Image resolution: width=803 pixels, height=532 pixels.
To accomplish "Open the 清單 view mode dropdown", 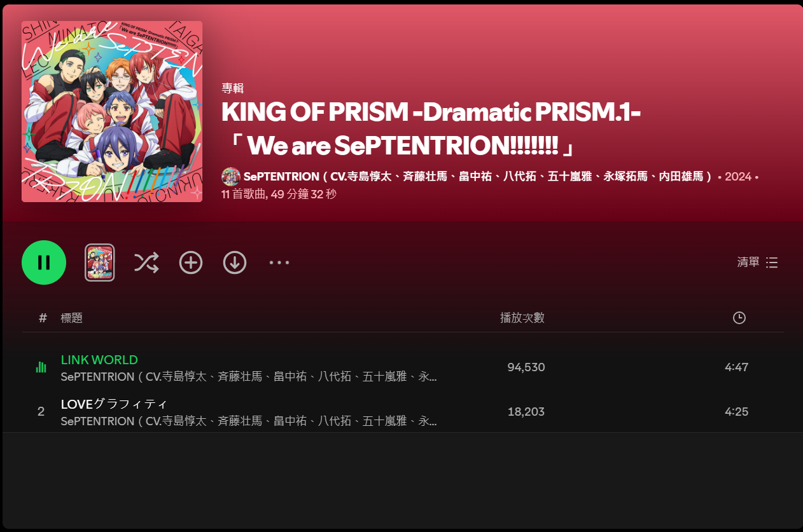I will tap(757, 263).
